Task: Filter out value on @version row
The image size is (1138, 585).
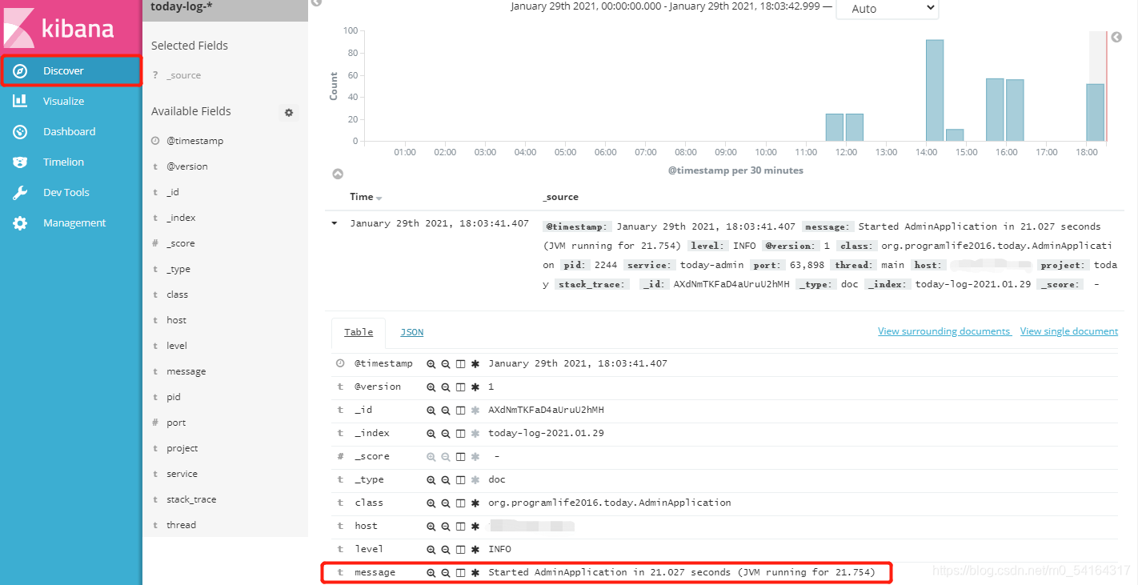Action: click(x=446, y=387)
